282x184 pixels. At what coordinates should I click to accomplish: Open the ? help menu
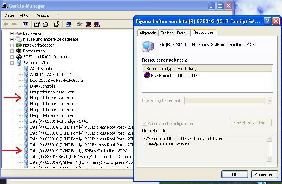pos(56,15)
